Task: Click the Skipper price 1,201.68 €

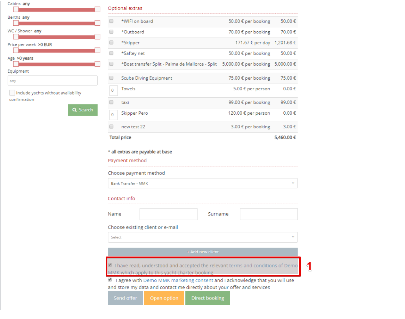Action: (285, 43)
